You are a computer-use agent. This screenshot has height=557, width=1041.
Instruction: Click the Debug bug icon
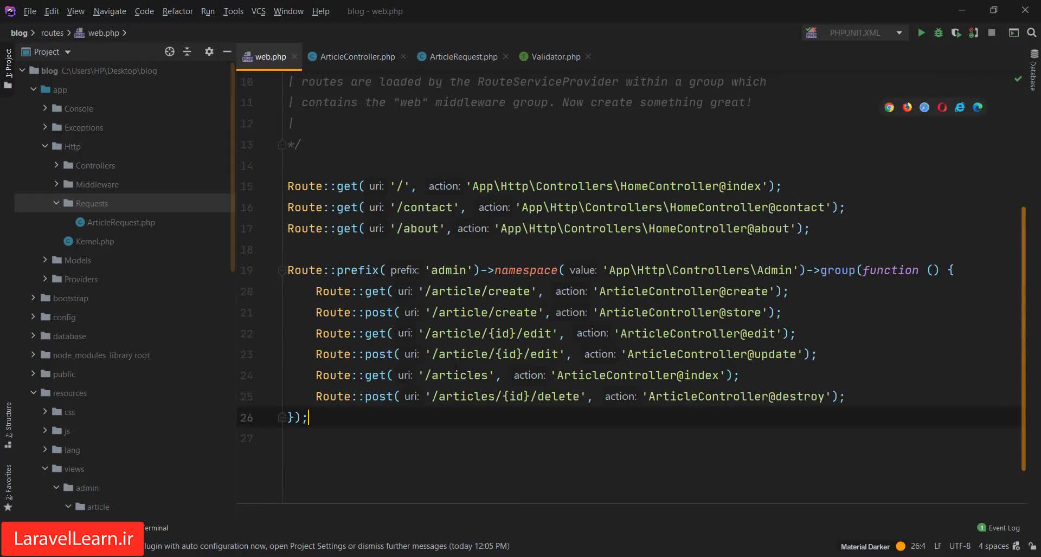939,33
